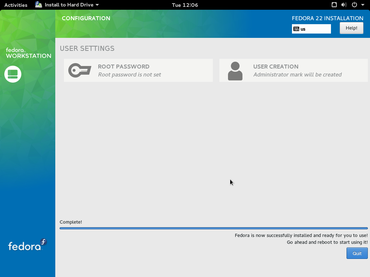
Task: Open the volume speaker icon in top bar
Action: (344, 5)
